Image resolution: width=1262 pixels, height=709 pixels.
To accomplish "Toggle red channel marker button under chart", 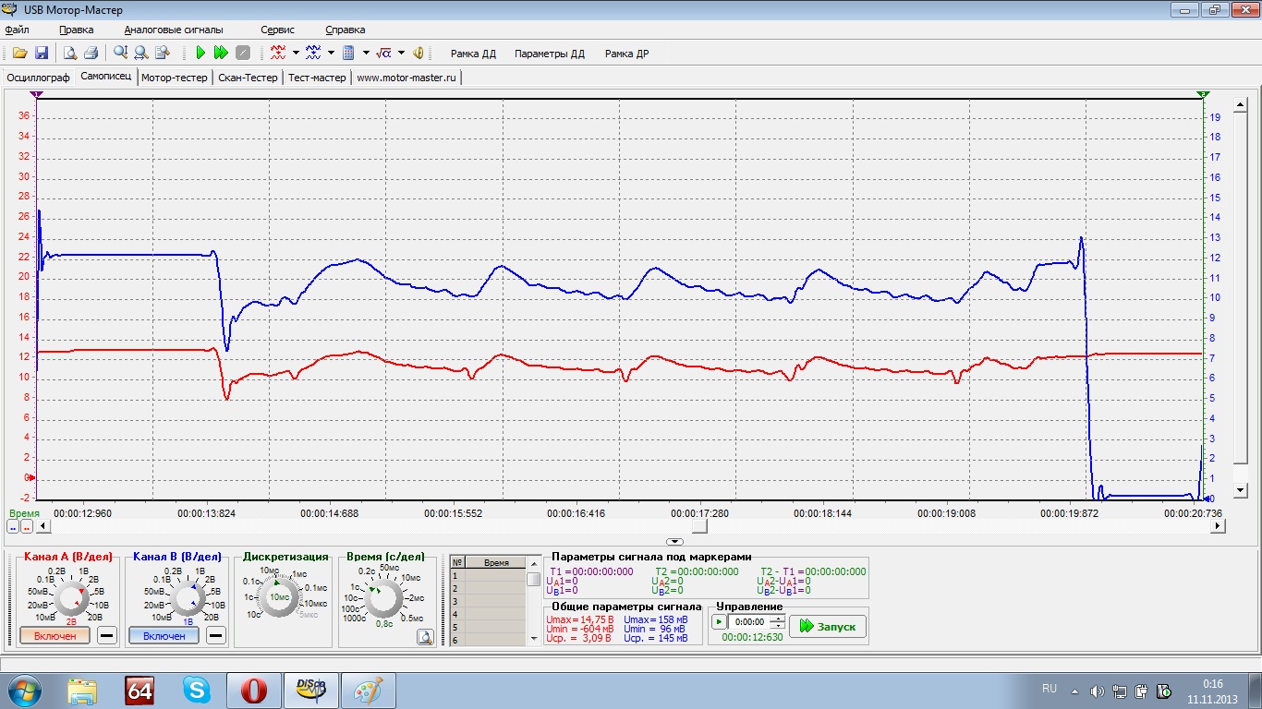I will (27, 526).
